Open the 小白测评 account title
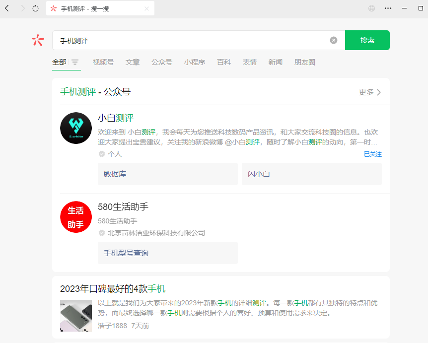The height and width of the screenshot is (343, 428). pyautogui.click(x=116, y=118)
